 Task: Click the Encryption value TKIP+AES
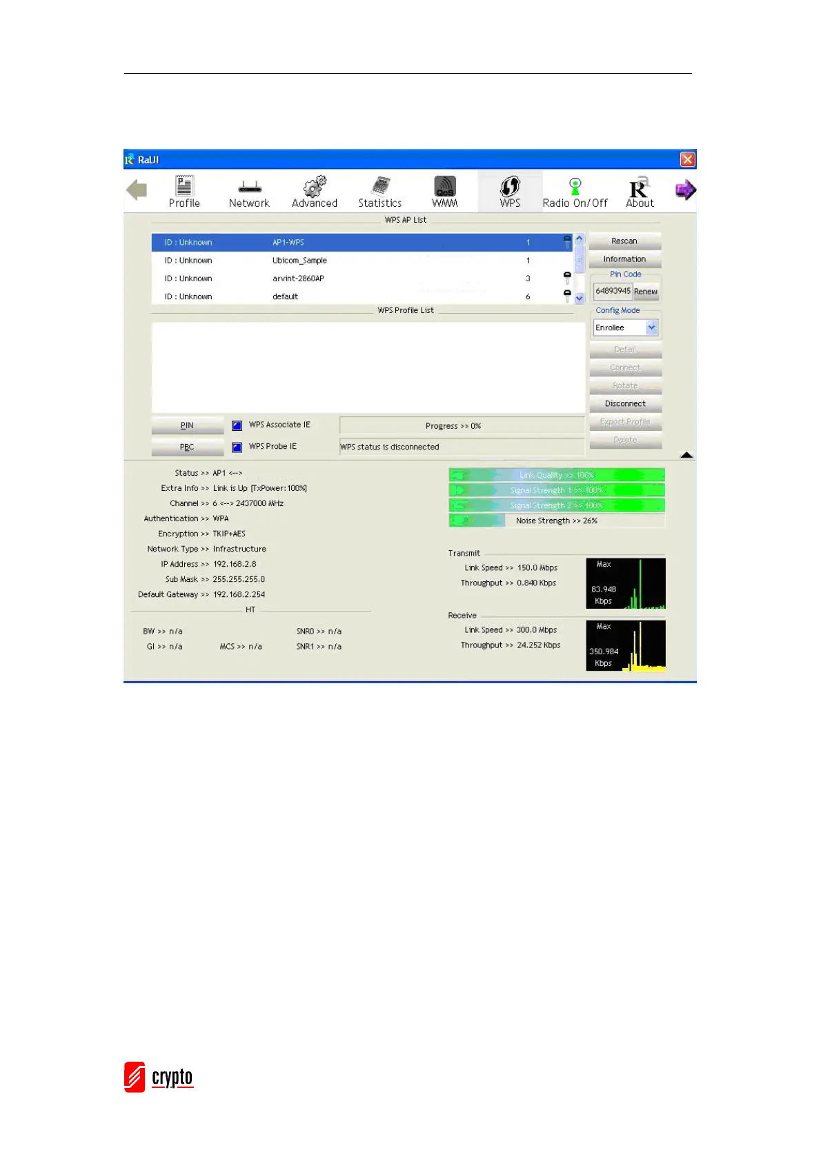click(x=229, y=534)
